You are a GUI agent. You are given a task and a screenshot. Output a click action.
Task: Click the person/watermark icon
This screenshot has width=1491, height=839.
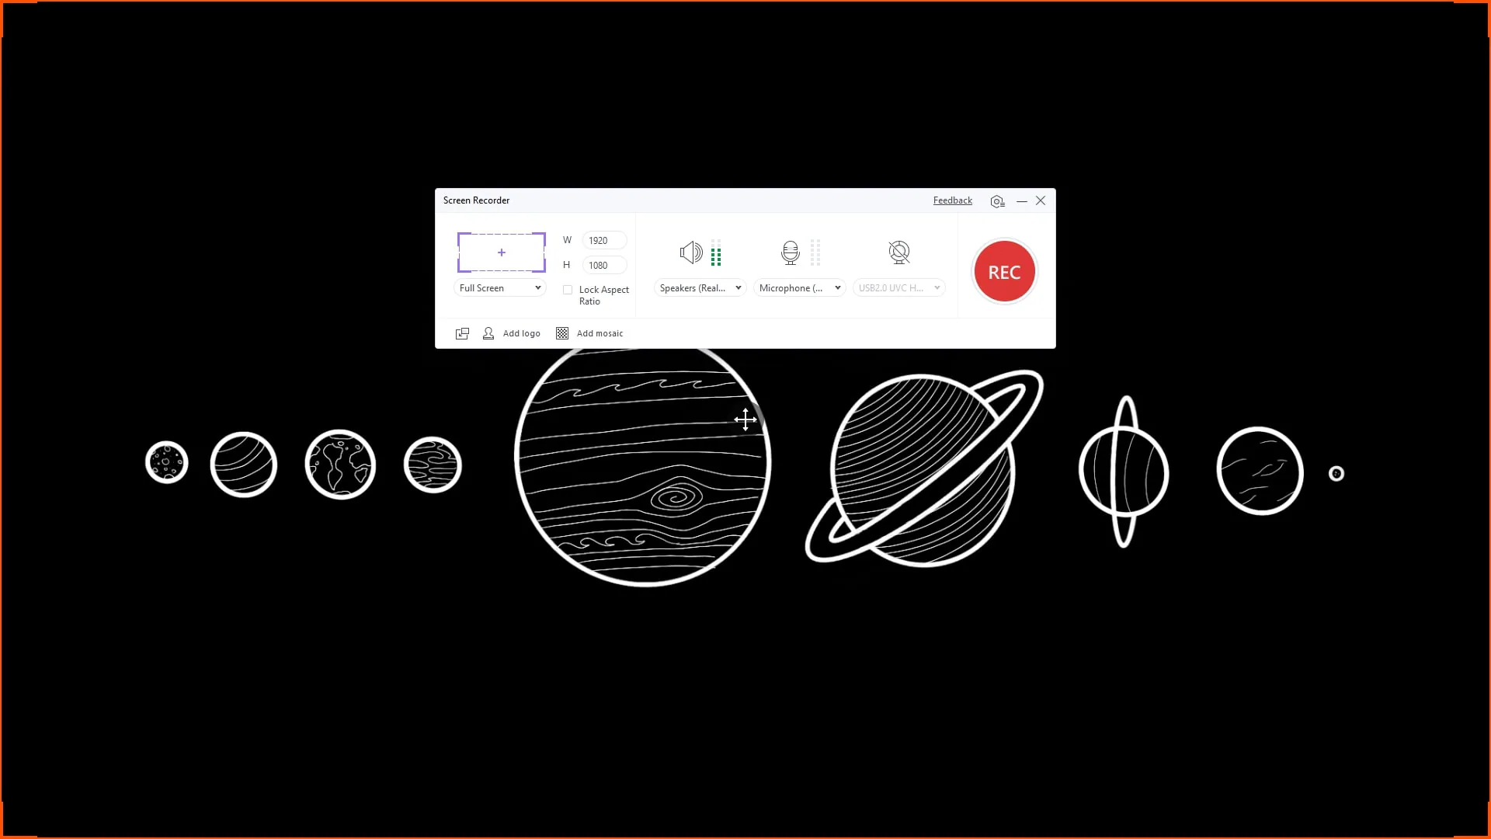pyautogui.click(x=488, y=332)
